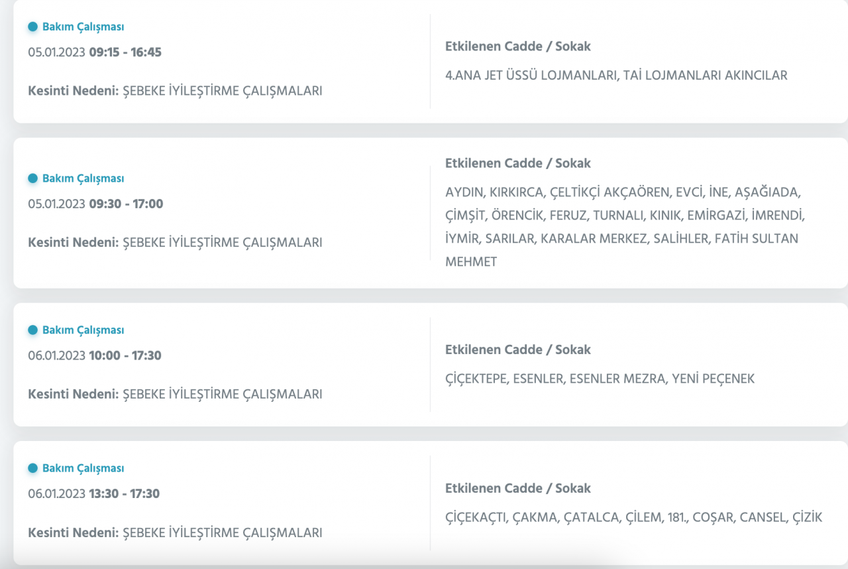Select the Bakım Çalışması label above 09:15 - 16:45

coord(83,27)
